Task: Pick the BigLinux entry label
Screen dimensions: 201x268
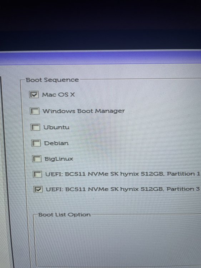Action: tap(59, 159)
